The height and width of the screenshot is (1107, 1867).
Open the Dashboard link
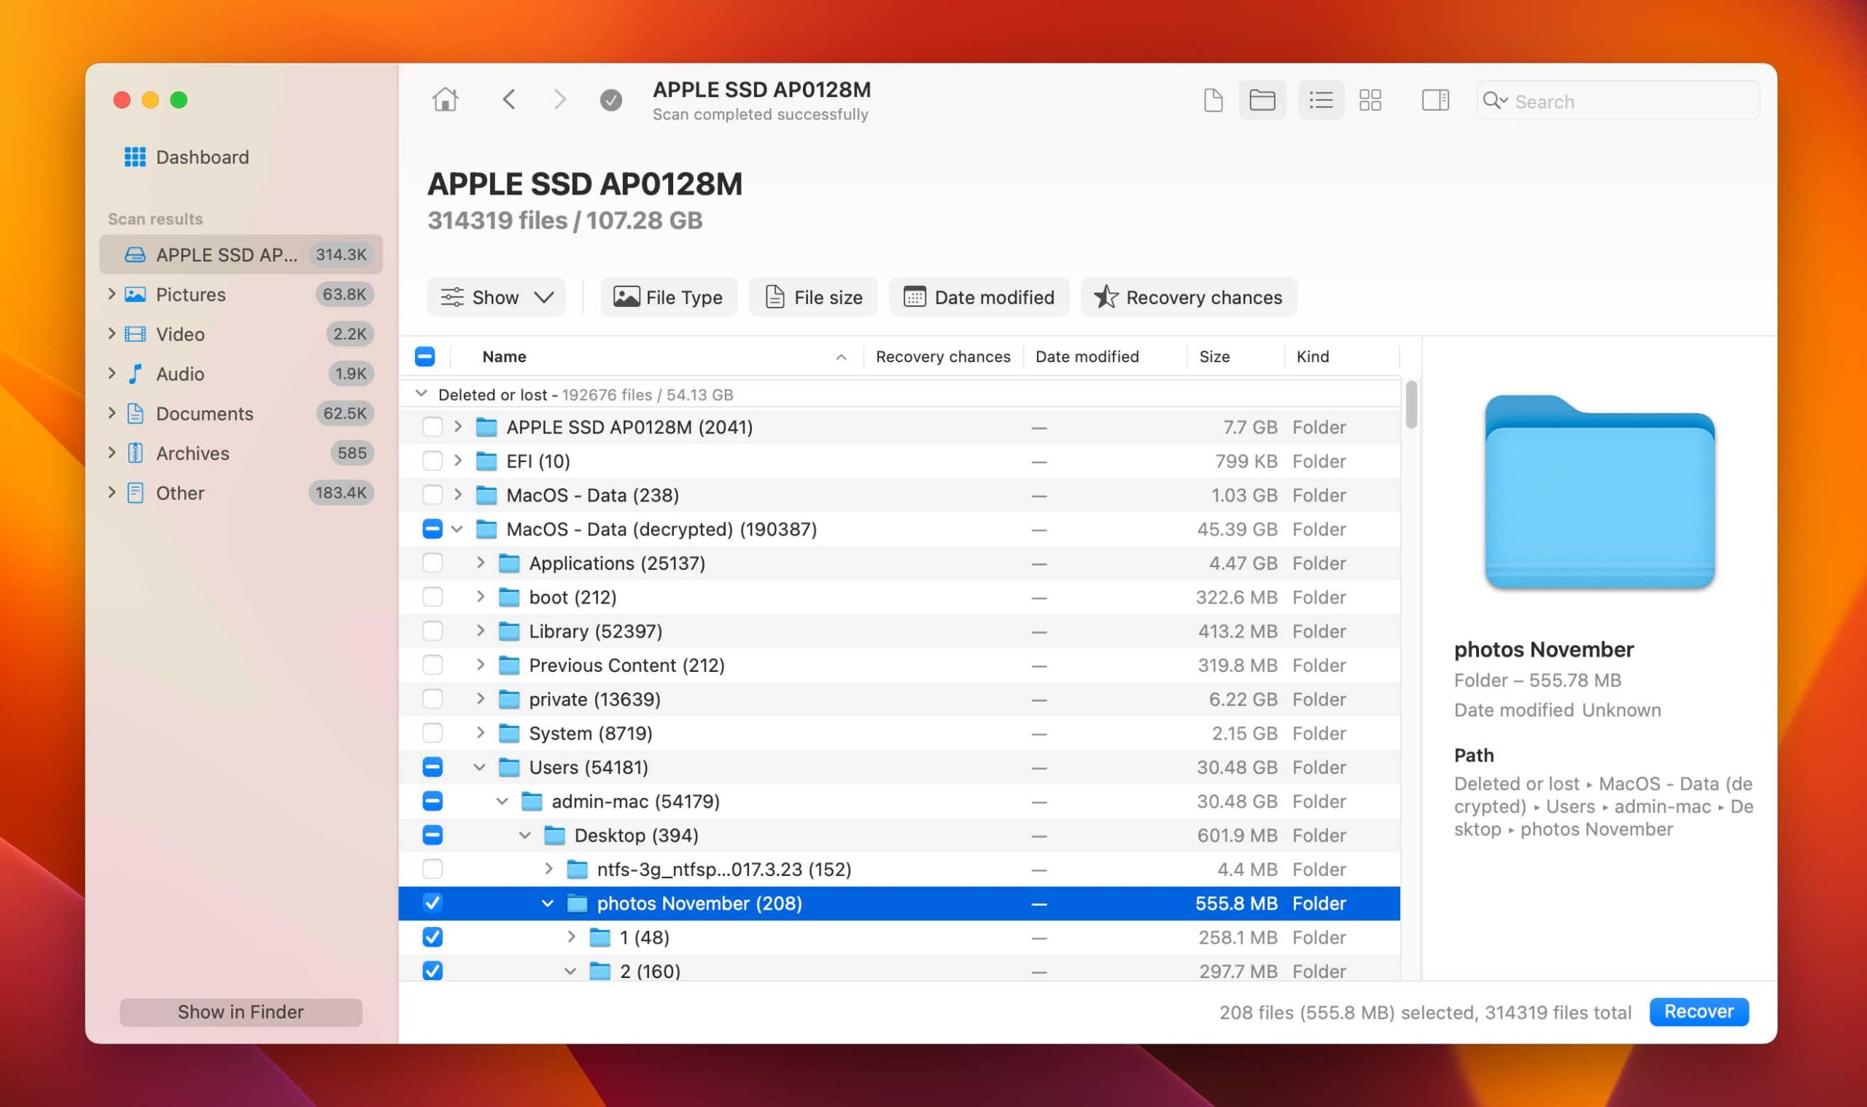pos(202,157)
